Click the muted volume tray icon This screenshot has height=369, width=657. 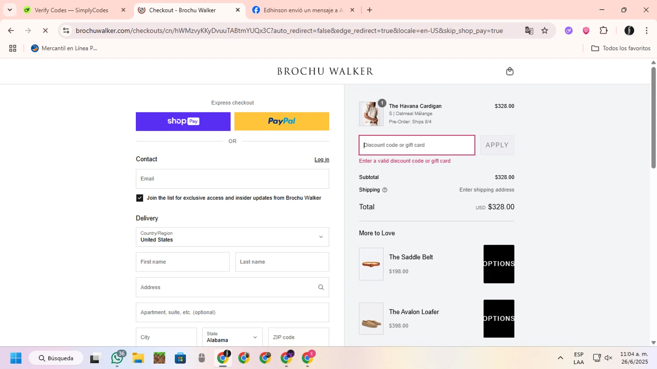[608, 358]
